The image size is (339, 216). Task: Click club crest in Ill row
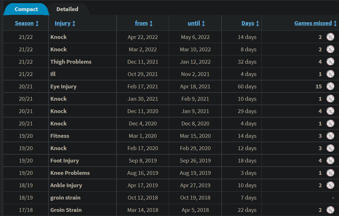[330, 74]
